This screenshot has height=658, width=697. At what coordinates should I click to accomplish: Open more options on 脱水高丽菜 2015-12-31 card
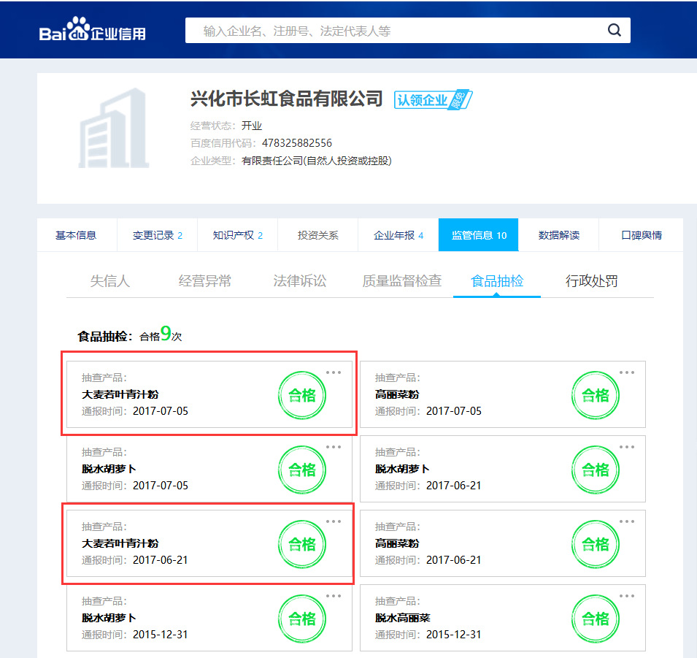(x=627, y=596)
